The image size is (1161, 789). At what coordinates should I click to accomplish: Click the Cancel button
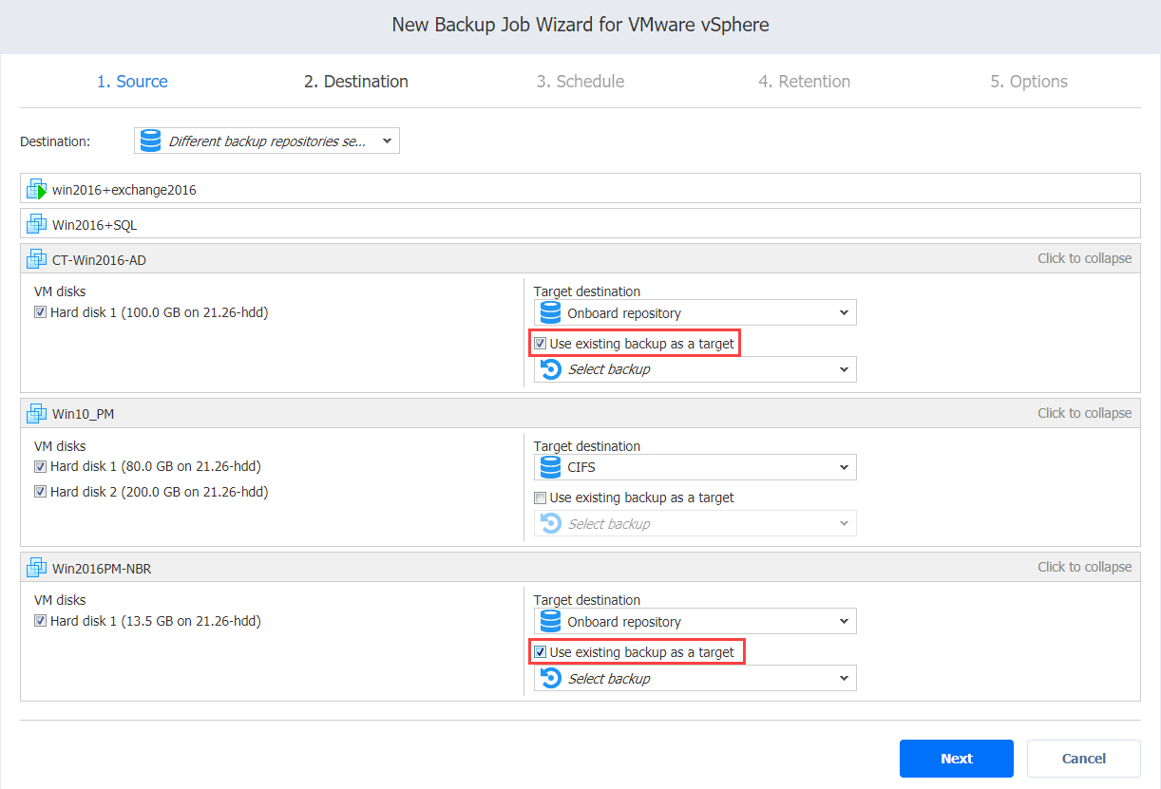tap(1084, 759)
